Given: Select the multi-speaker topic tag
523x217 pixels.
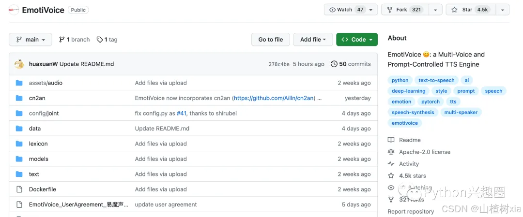Looking at the screenshot, I should click(461, 112).
